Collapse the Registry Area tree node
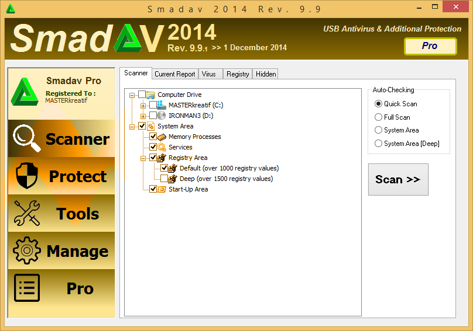 pyautogui.click(x=143, y=159)
